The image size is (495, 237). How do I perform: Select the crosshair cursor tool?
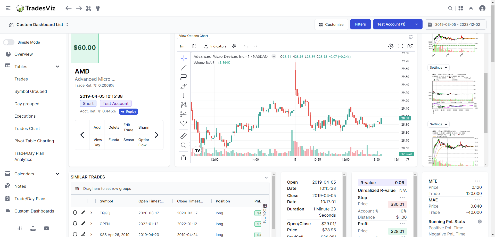[x=184, y=58]
